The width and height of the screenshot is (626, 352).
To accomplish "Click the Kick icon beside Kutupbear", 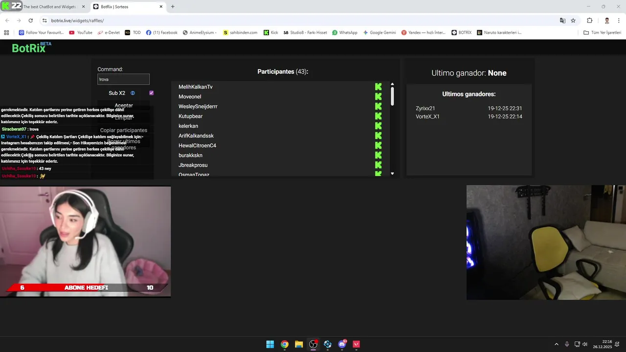I will [378, 116].
